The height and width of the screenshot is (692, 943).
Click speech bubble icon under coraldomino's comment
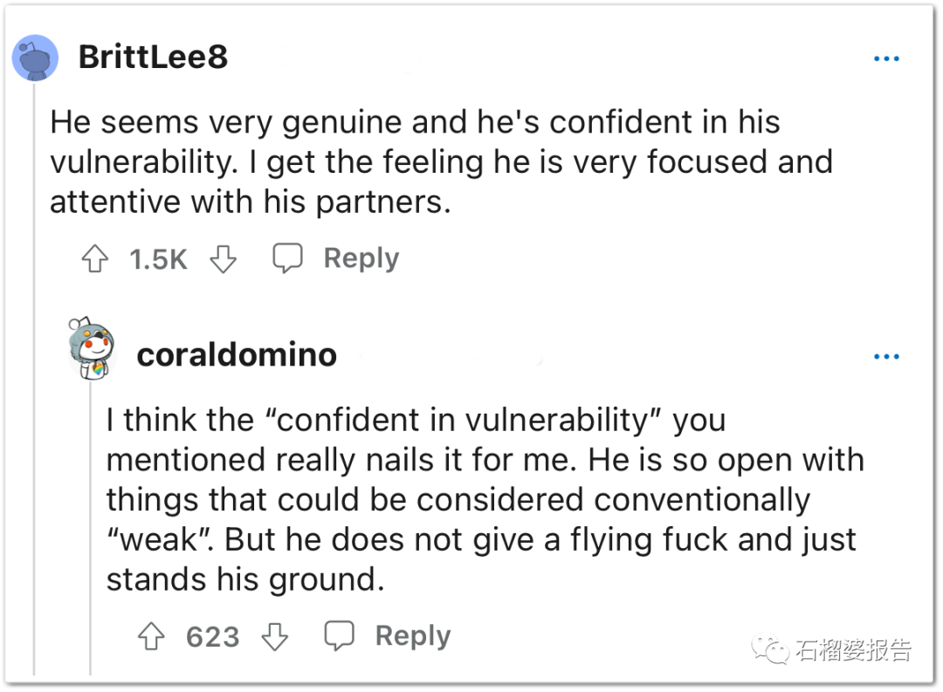click(339, 636)
